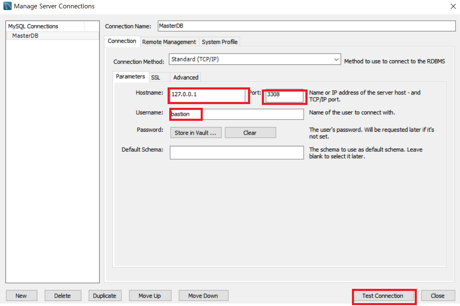Click the Store in Vault button
Screen dimensions: 460x306
pyautogui.click(x=196, y=133)
